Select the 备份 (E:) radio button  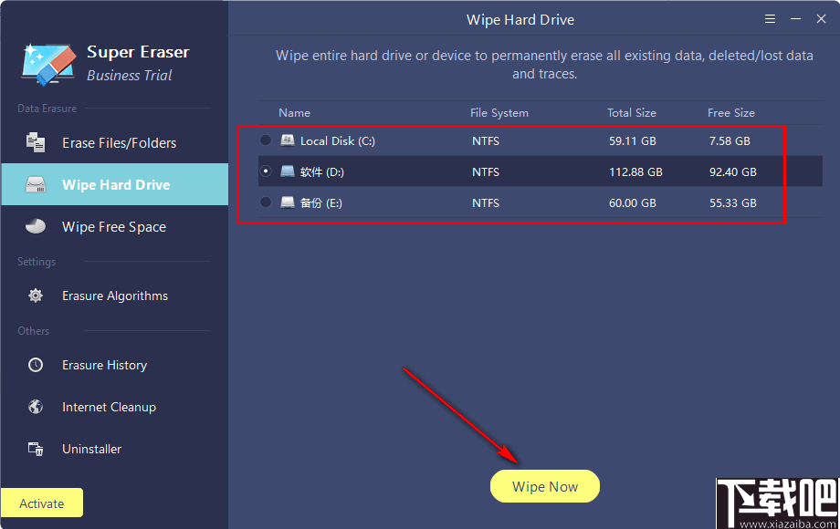pyautogui.click(x=266, y=202)
